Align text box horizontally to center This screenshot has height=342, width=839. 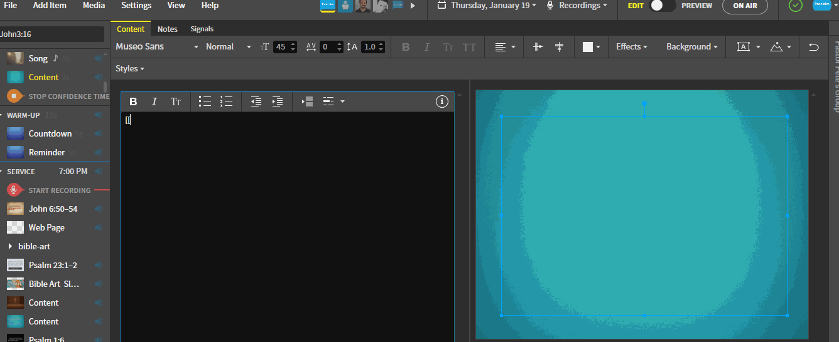(559, 47)
